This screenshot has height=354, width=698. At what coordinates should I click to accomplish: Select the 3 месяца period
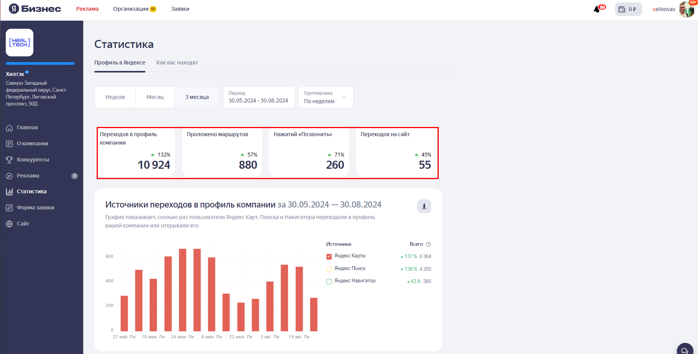[x=197, y=97]
